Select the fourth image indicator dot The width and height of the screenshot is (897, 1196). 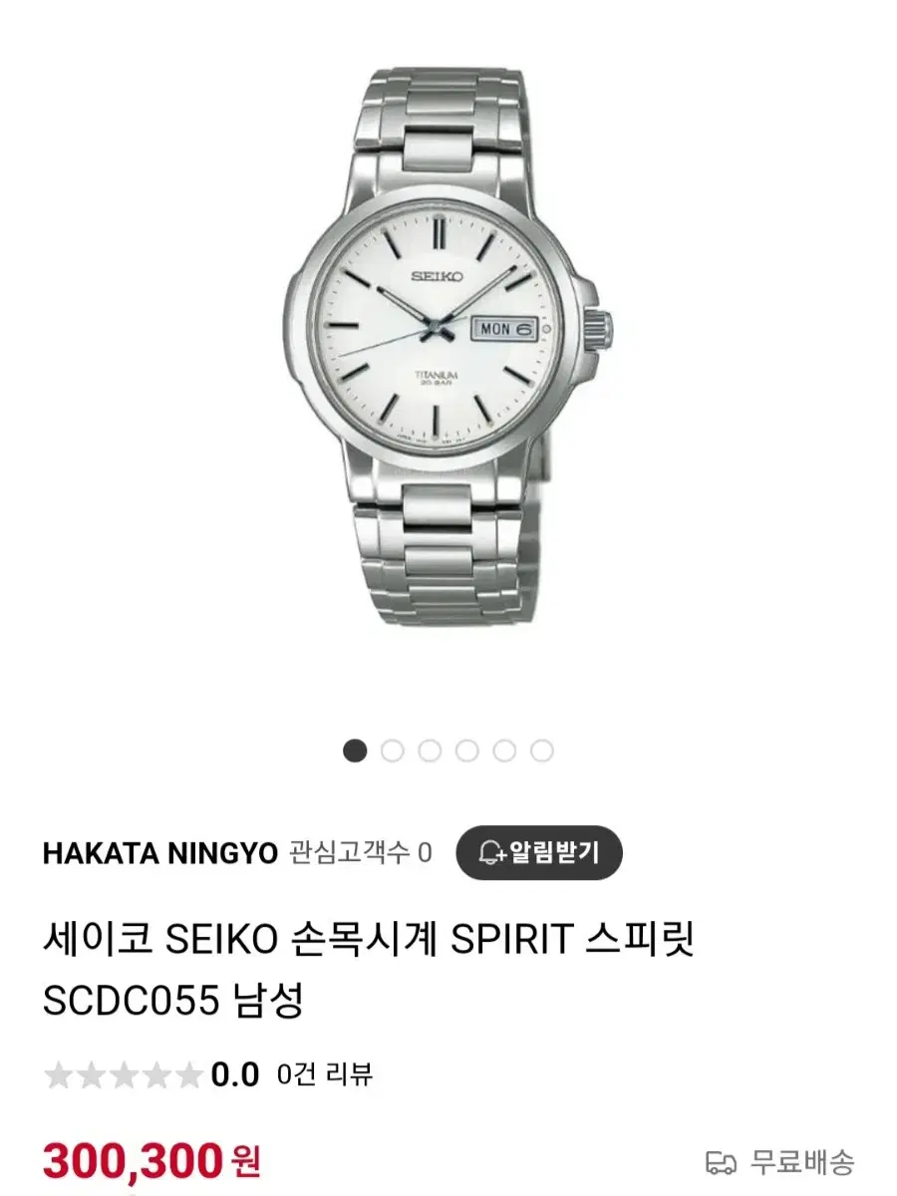467,750
